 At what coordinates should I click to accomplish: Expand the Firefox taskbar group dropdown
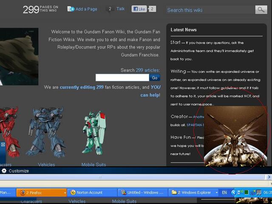click(x=65, y=193)
